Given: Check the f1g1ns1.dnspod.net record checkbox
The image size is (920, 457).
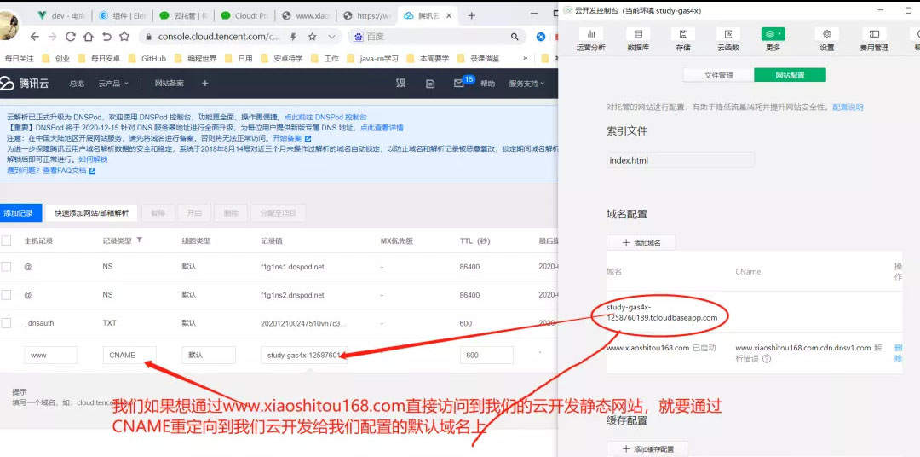Looking at the screenshot, I should (6, 266).
